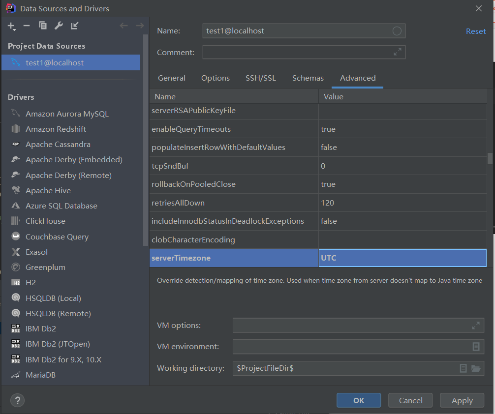Navigate forward with right arrow
Screen dimensions: 495x414
click(x=140, y=26)
